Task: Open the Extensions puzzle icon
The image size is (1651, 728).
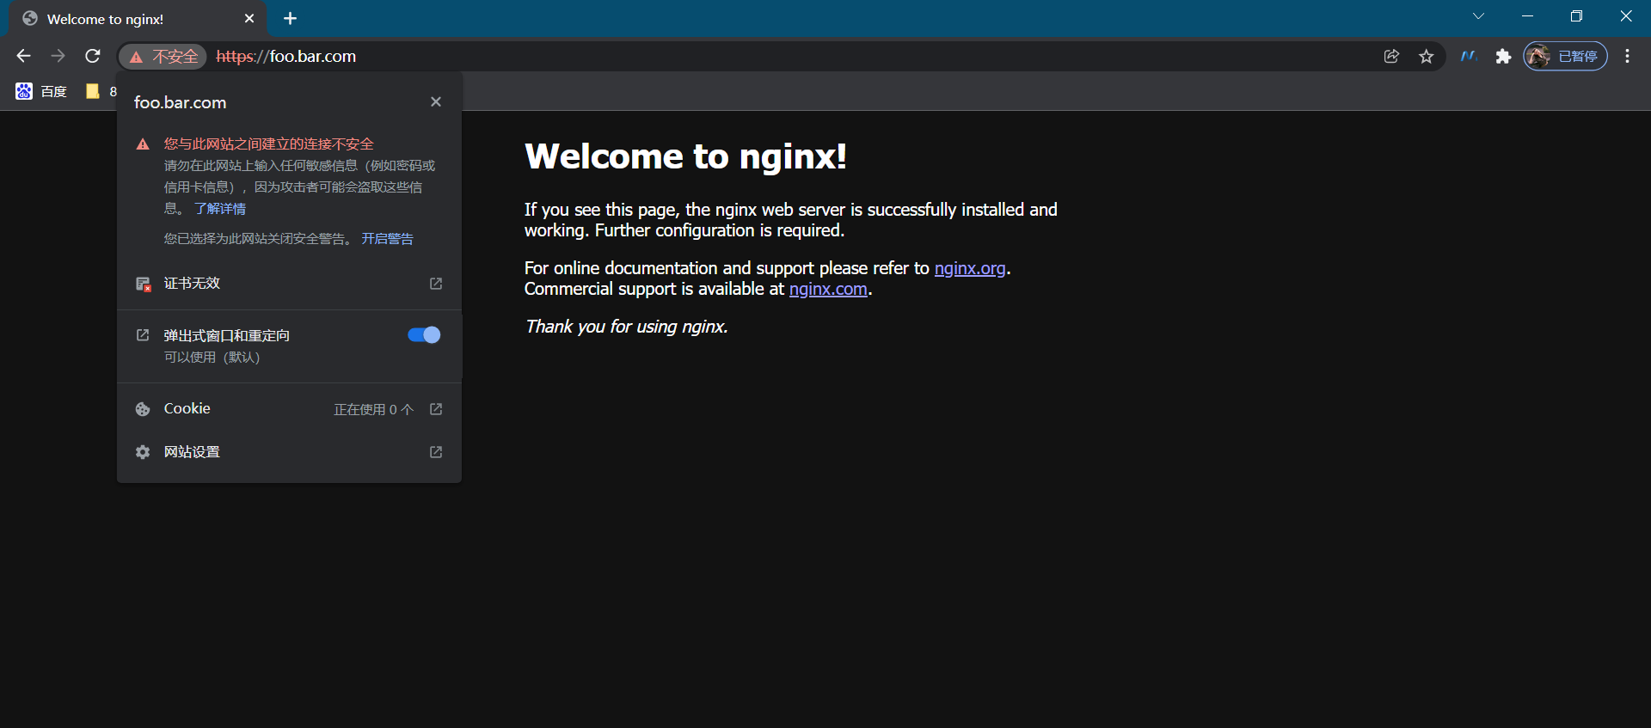Action: click(x=1503, y=56)
